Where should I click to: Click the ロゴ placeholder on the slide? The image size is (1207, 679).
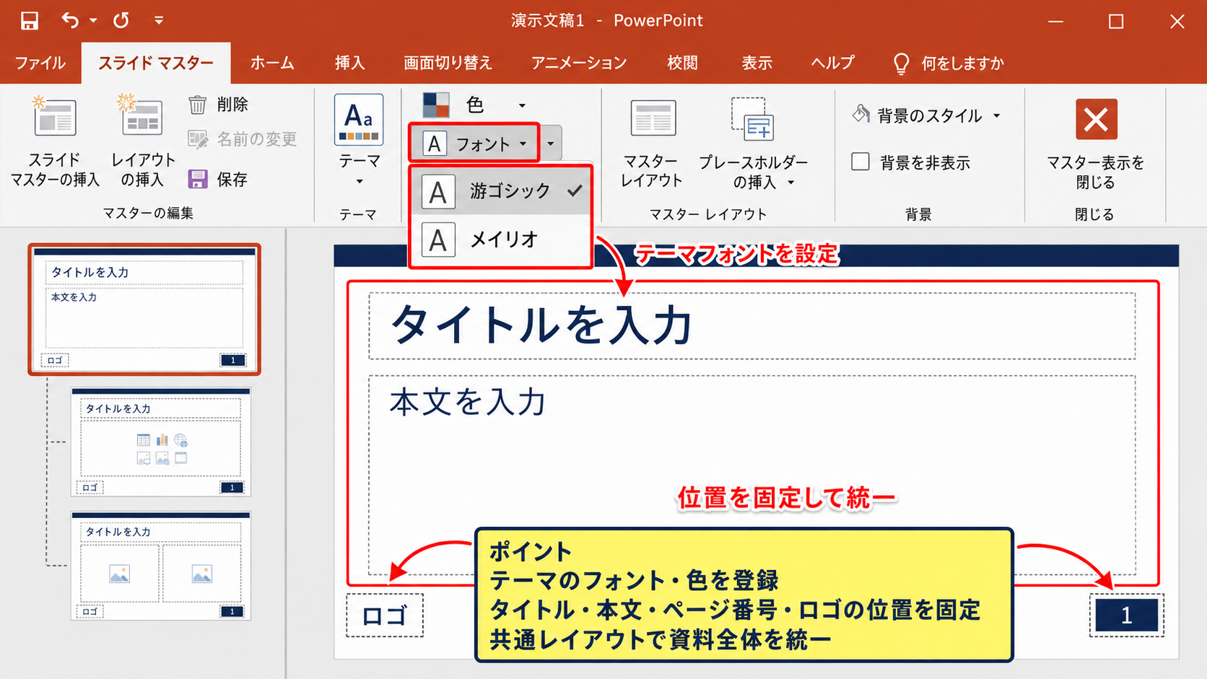tap(385, 616)
